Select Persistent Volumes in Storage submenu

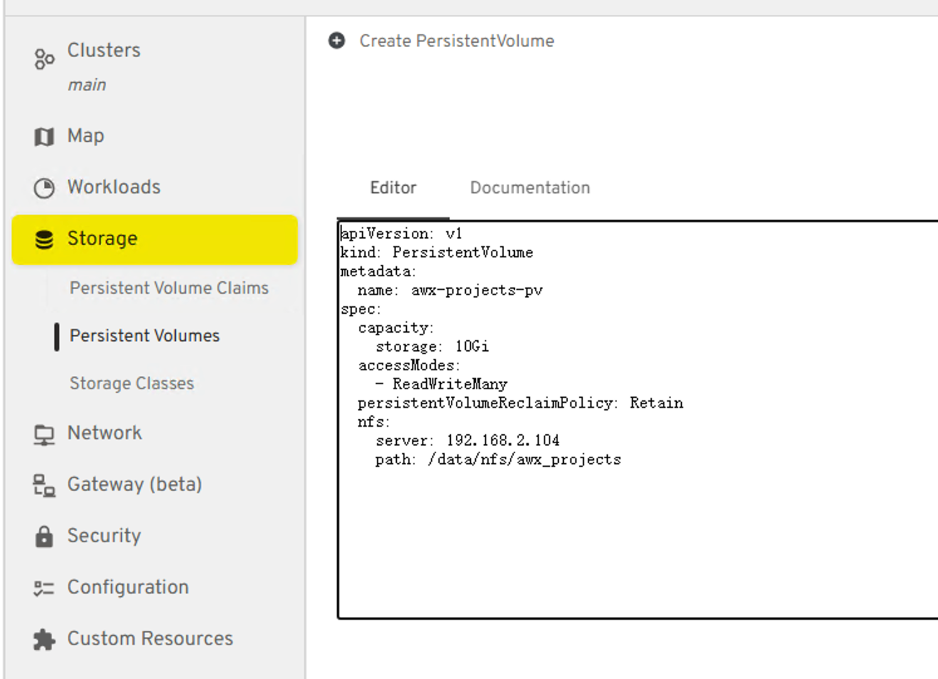pos(144,336)
